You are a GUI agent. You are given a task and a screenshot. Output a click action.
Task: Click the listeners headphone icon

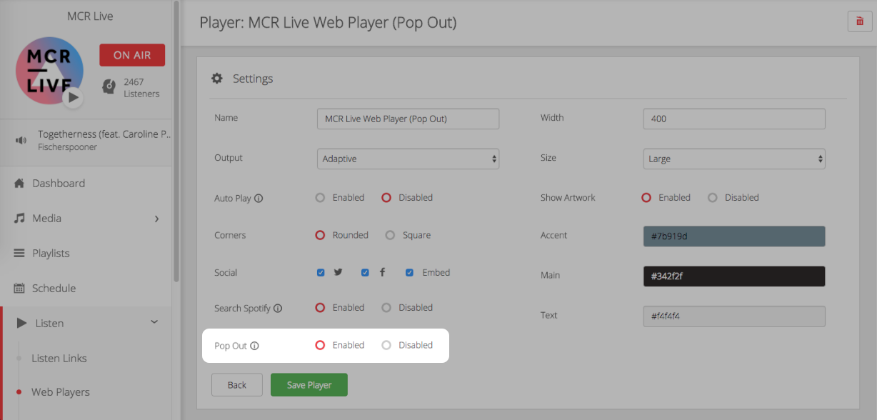point(109,87)
